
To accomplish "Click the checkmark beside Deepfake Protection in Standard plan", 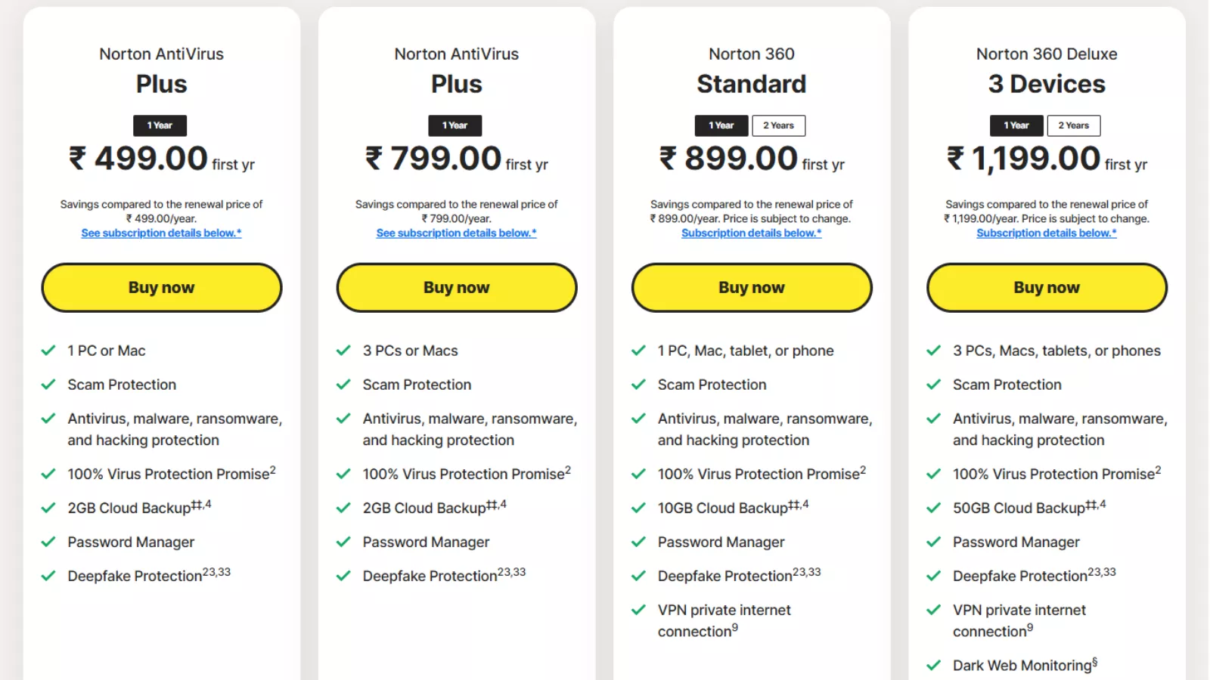I will (x=638, y=575).
